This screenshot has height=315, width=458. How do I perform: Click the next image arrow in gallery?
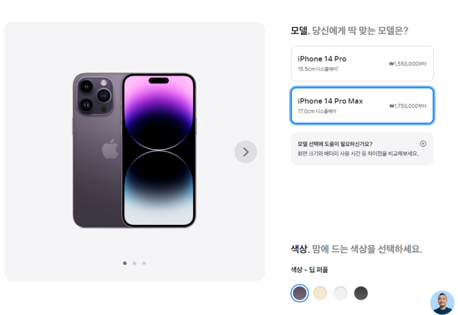click(246, 152)
